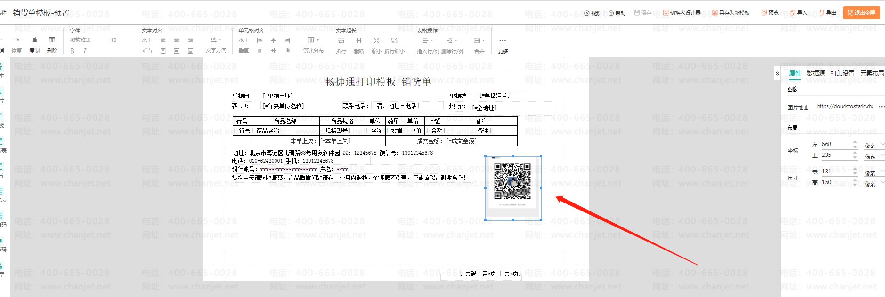The height and width of the screenshot is (297, 885).
Task: Align cells right in 单元格对齐
Action: [287, 40]
